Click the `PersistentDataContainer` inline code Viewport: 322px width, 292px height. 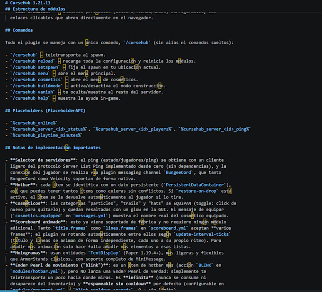tap(195, 185)
